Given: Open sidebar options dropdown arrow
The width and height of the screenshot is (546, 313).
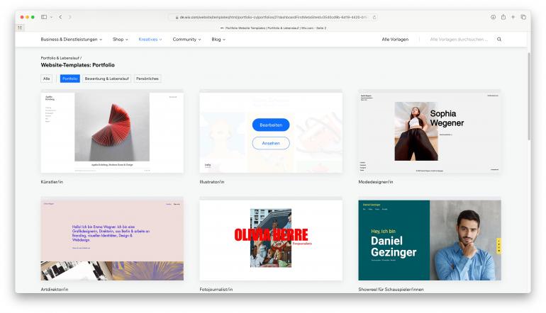Looking at the screenshot, I should (x=51, y=17).
